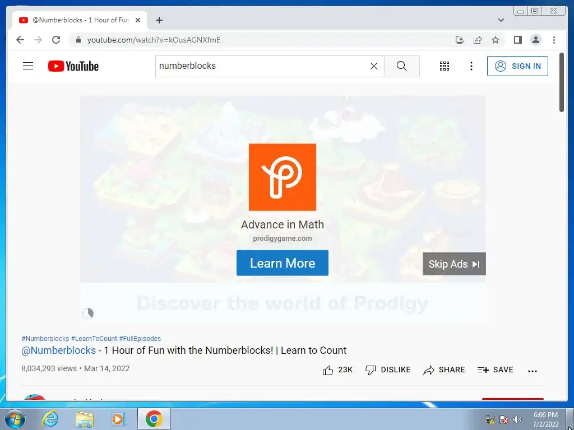Open a new browser tab

[x=159, y=20]
